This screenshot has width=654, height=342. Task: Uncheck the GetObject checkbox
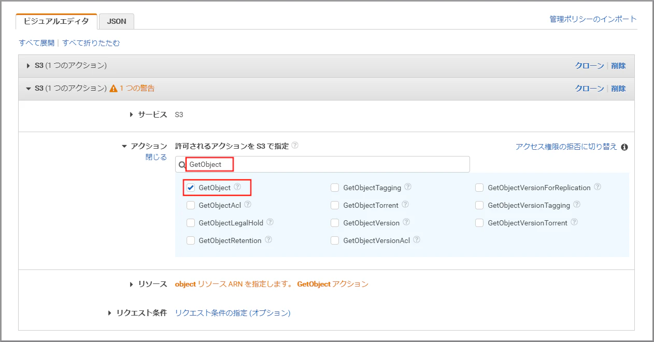(x=191, y=188)
